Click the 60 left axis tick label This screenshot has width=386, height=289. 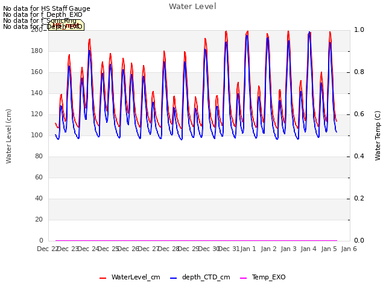tap(39, 177)
